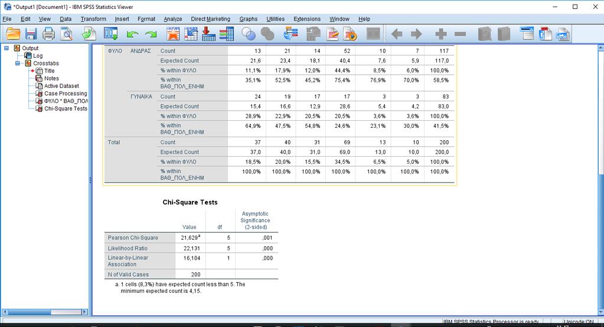Collapse outline item with the minus icon

click(x=460, y=34)
